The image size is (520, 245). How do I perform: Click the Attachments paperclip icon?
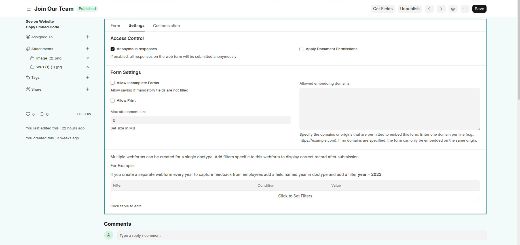(28, 49)
